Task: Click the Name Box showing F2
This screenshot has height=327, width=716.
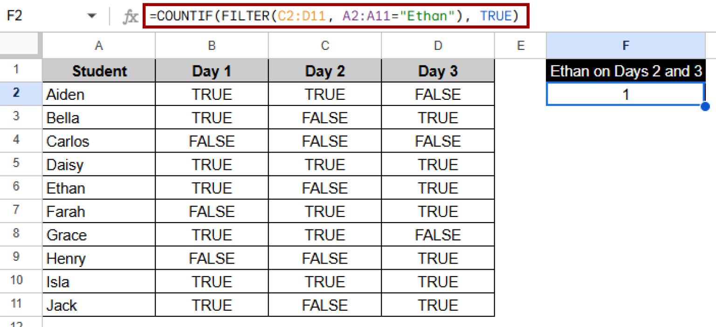Action: pyautogui.click(x=42, y=17)
